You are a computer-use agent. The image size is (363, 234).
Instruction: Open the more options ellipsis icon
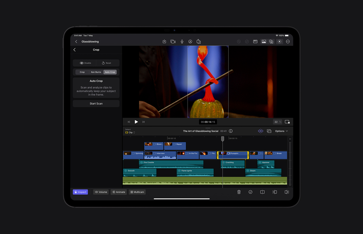pyautogui.click(x=288, y=41)
